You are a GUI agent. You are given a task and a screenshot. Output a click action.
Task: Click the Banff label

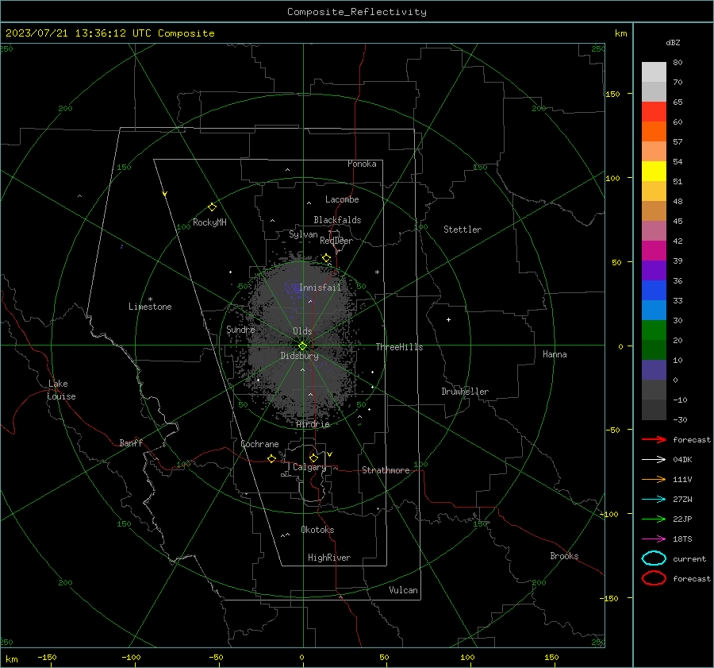[x=131, y=443]
